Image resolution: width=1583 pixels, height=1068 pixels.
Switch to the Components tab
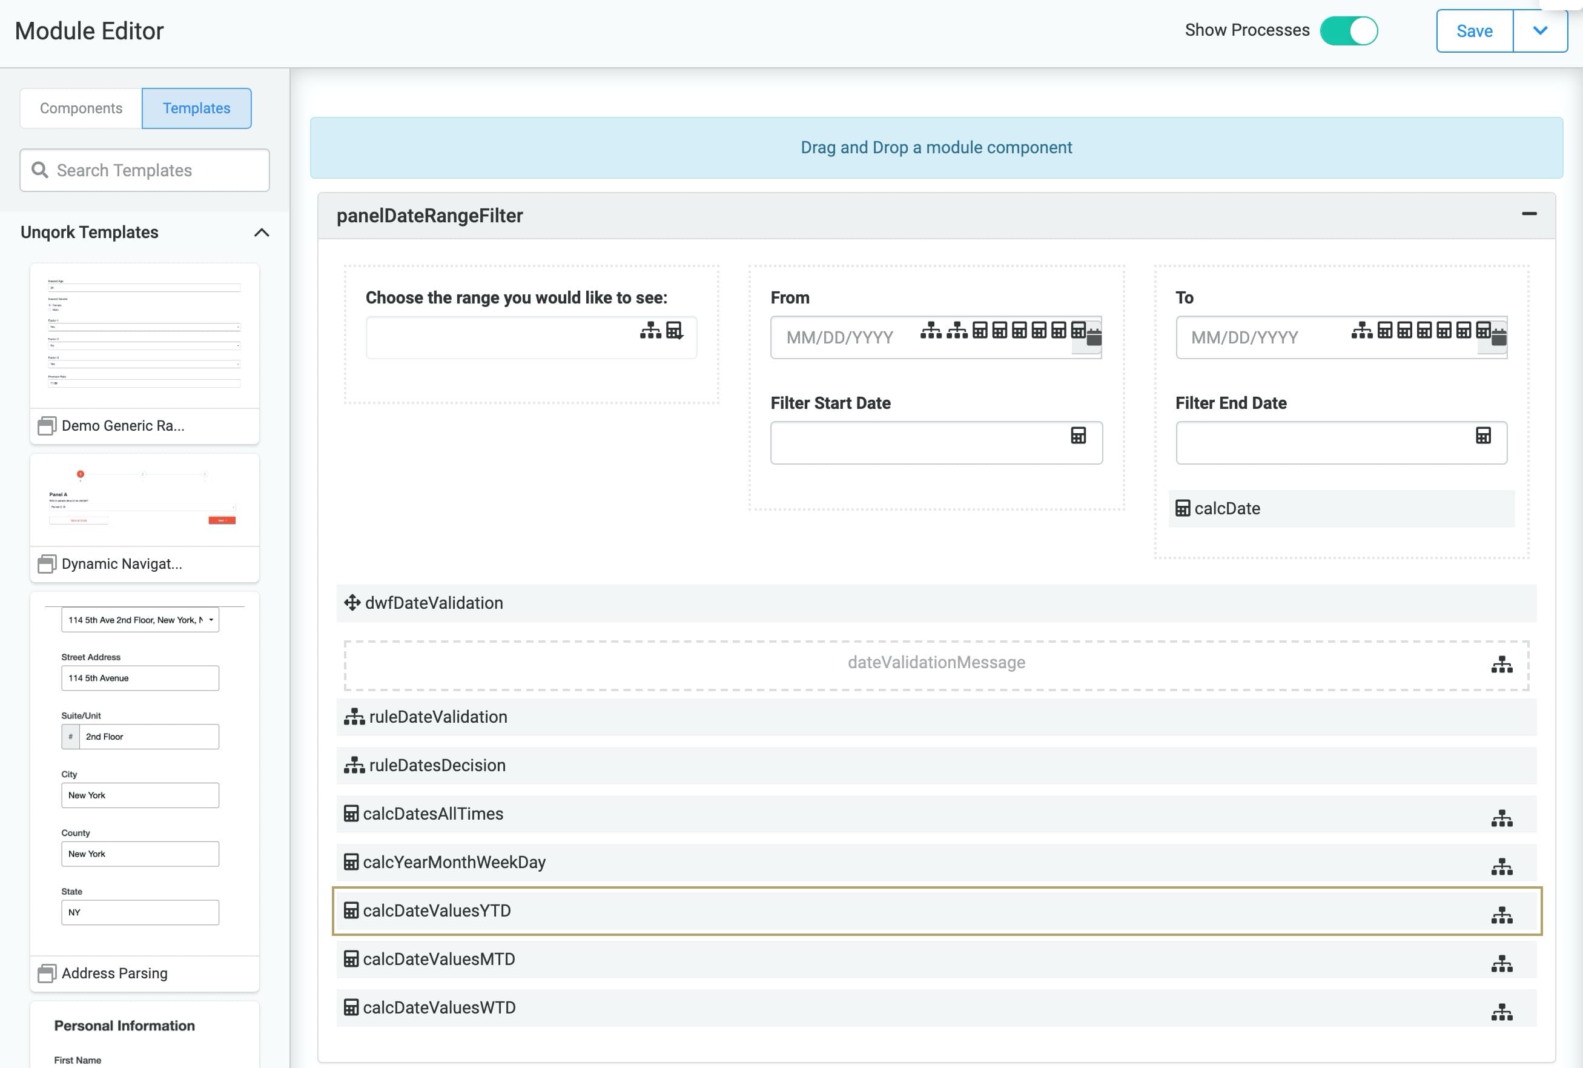point(81,108)
